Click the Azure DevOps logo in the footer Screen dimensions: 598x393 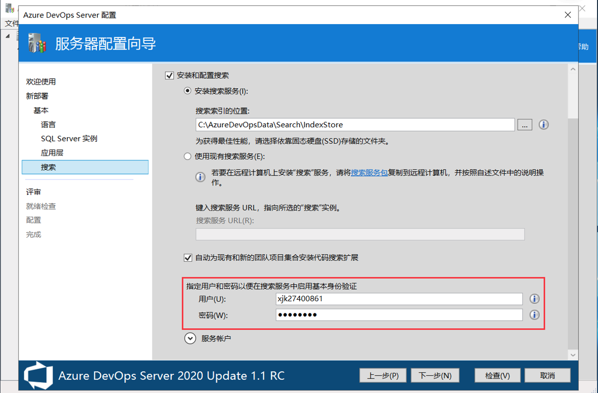pyautogui.click(x=39, y=375)
